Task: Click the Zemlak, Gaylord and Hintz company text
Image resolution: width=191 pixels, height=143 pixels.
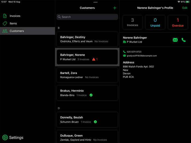Action: 76,140
